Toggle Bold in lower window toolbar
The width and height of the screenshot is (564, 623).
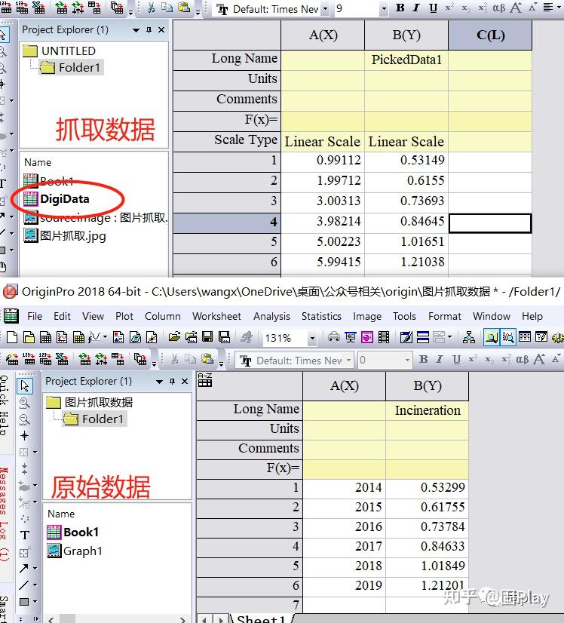424,359
